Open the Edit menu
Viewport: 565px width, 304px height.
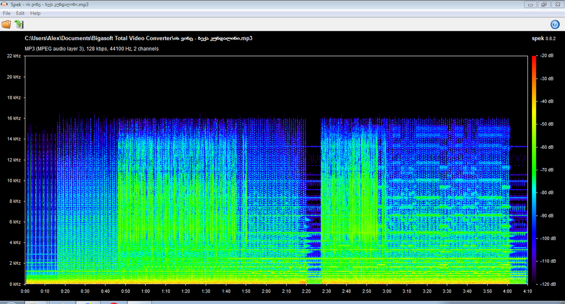(x=20, y=13)
